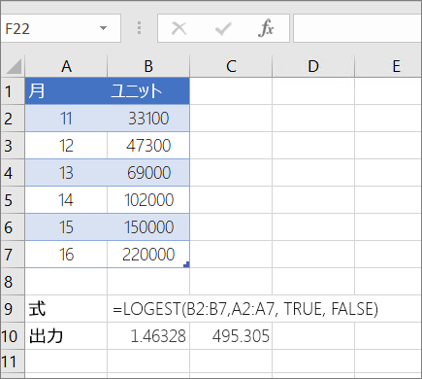Select column A header

pyautogui.click(x=66, y=66)
